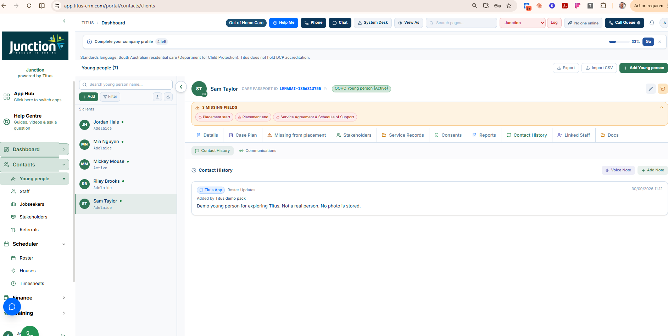Click the Call Queue toggle button
This screenshot has height=336, width=668.
624,23
